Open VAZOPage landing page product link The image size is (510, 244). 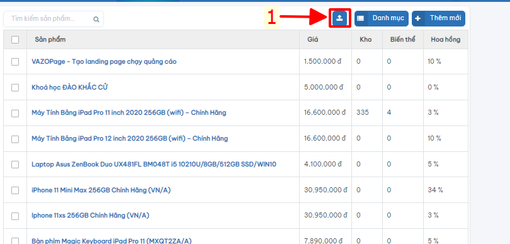(x=104, y=62)
